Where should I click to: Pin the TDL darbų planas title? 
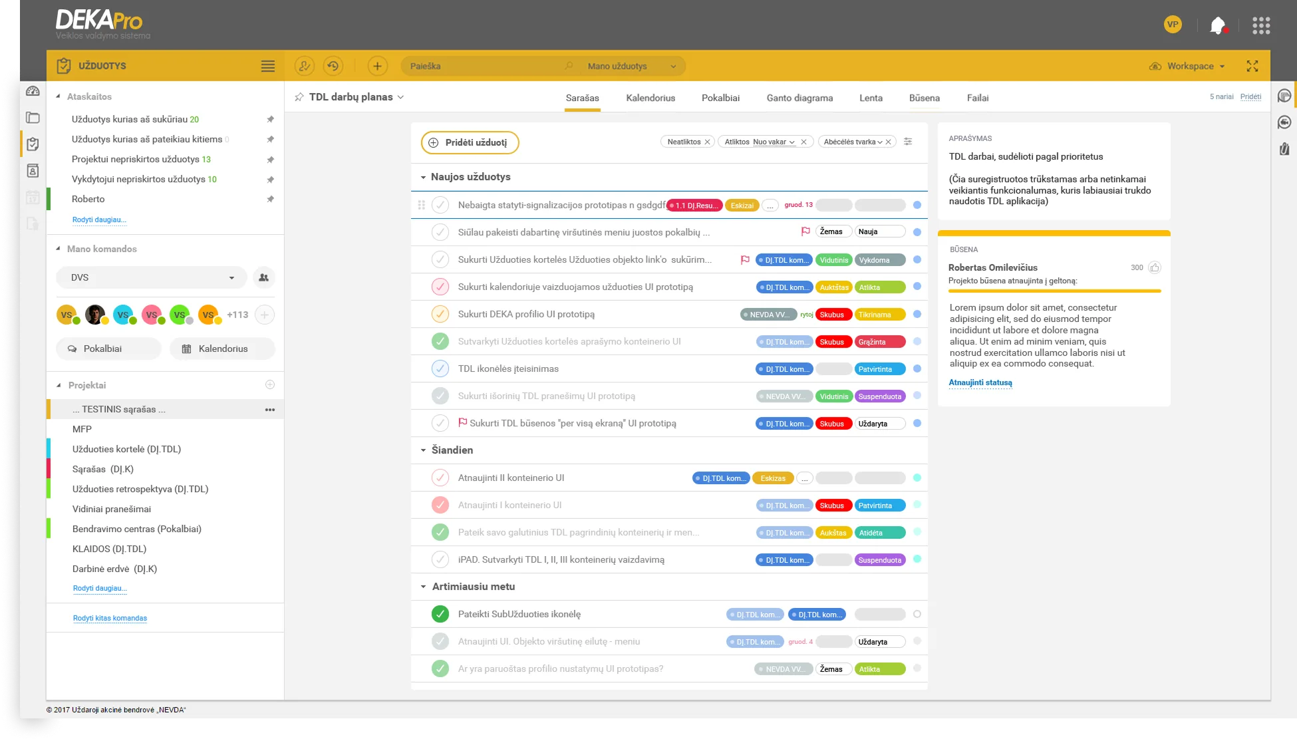click(x=299, y=97)
